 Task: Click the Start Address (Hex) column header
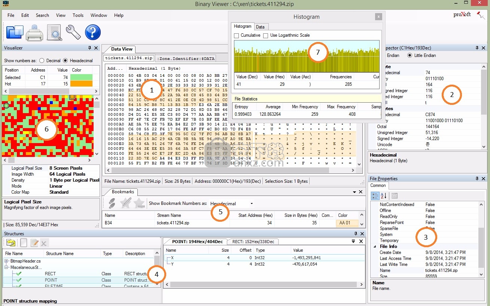252,215
